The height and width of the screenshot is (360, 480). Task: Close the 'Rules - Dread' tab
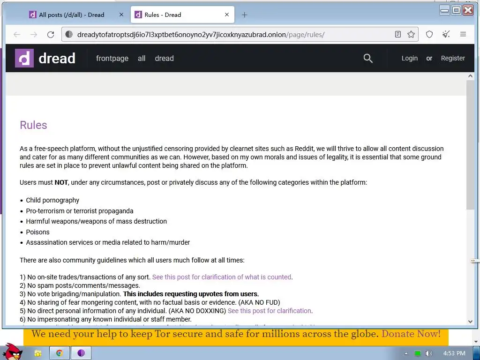[227, 15]
